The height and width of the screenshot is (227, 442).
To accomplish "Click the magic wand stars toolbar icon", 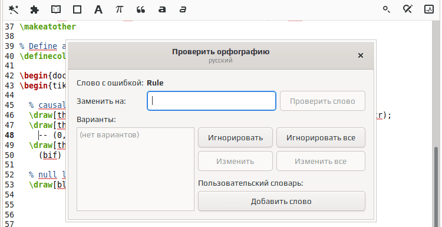I will click(13, 9).
